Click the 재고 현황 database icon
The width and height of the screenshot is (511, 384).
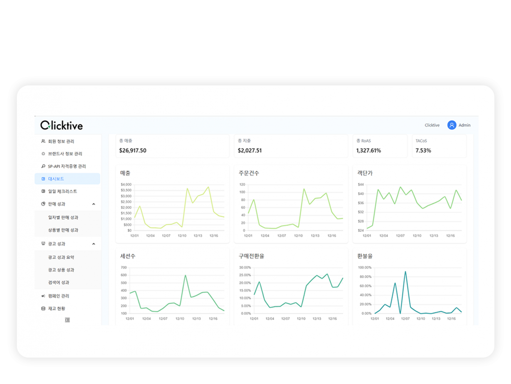pos(43,309)
